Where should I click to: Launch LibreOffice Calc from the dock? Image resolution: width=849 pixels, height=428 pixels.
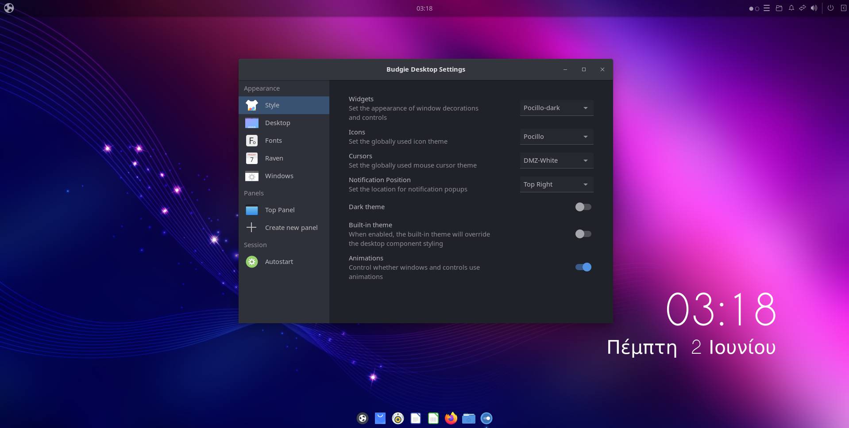pyautogui.click(x=433, y=418)
